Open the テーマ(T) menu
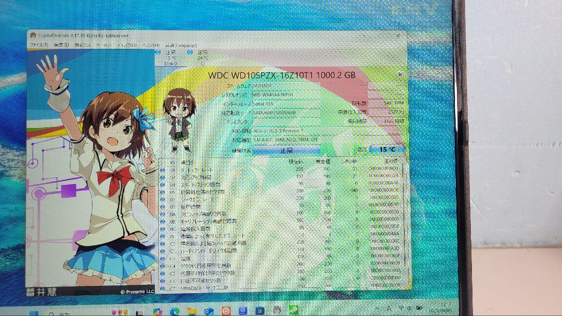This screenshot has height=316, width=562. [104, 45]
